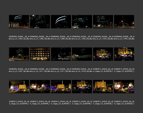Select the S407 street with tower thumbnail

pos(19,54)
